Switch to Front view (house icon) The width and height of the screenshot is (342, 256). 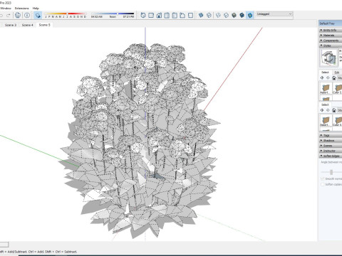(x=159, y=16)
